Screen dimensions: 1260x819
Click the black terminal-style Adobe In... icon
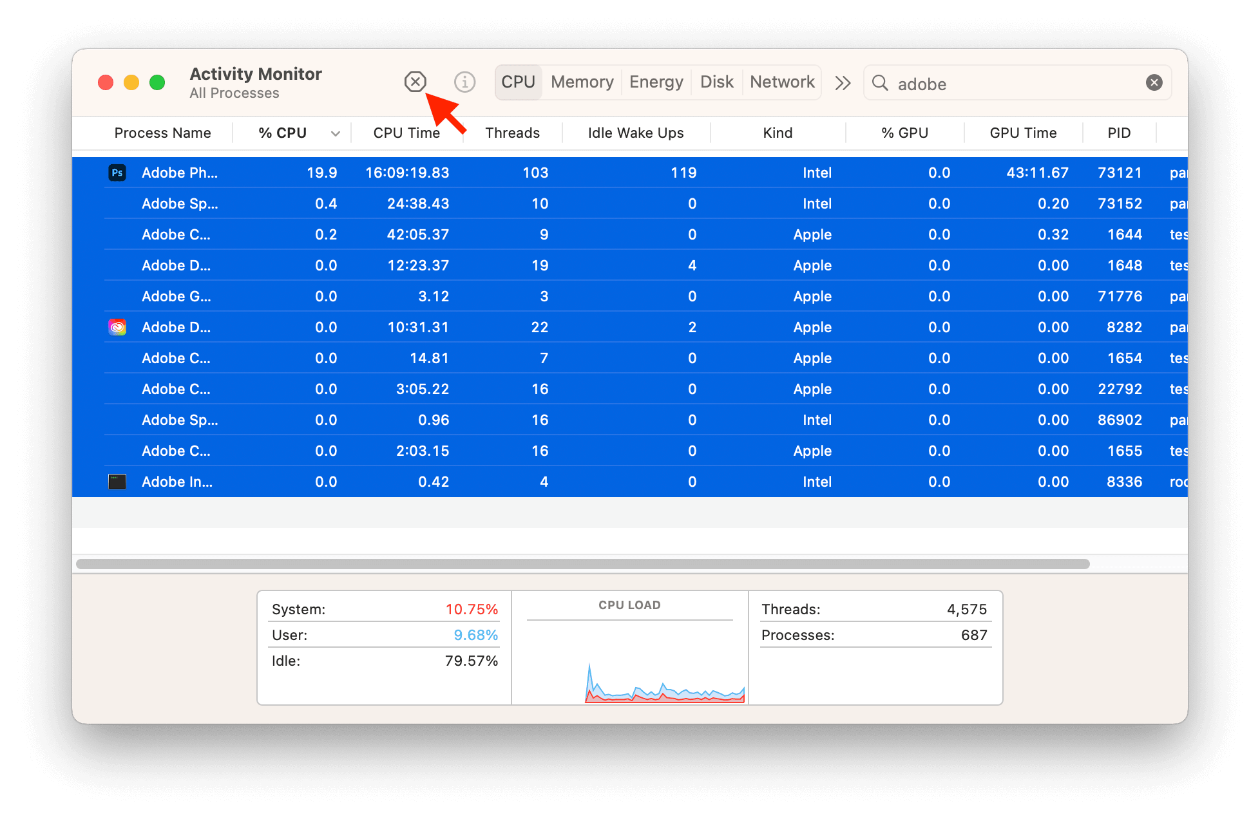117,482
